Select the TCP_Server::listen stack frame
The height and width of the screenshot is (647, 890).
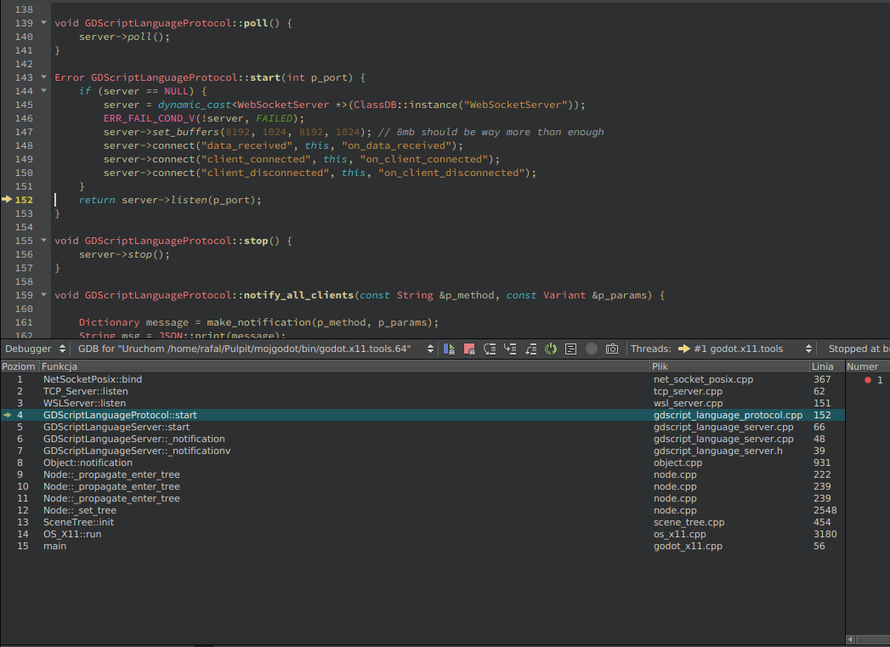click(422, 391)
